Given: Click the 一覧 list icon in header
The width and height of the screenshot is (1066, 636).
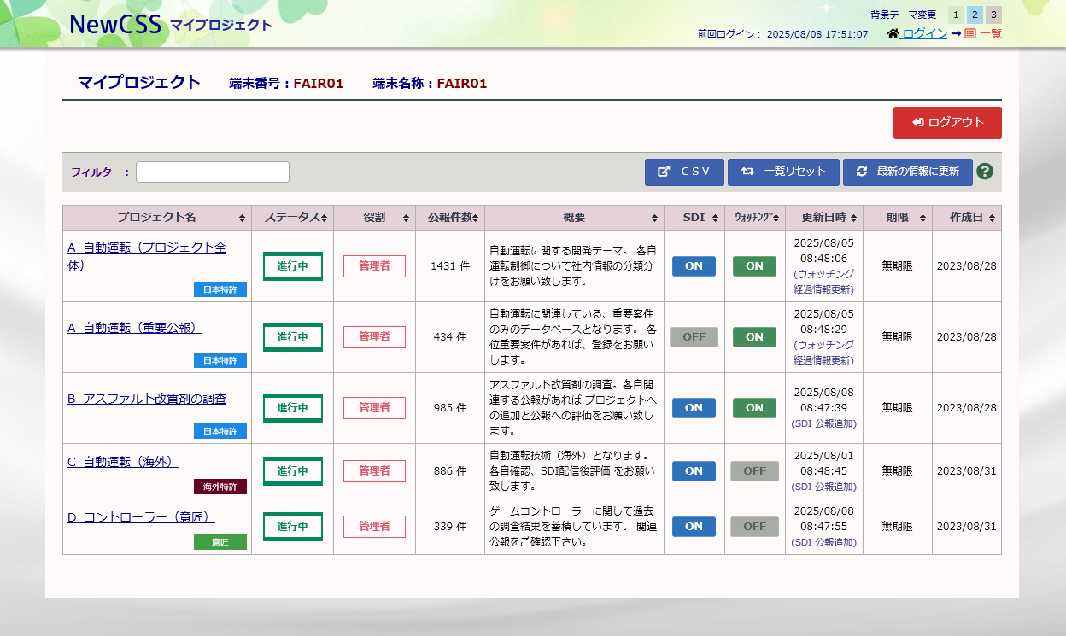Looking at the screenshot, I should point(970,34).
